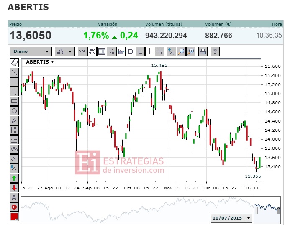Viewport: 285px width, 225px height.
Task: Zoom into the chart
Action: tap(191, 51)
